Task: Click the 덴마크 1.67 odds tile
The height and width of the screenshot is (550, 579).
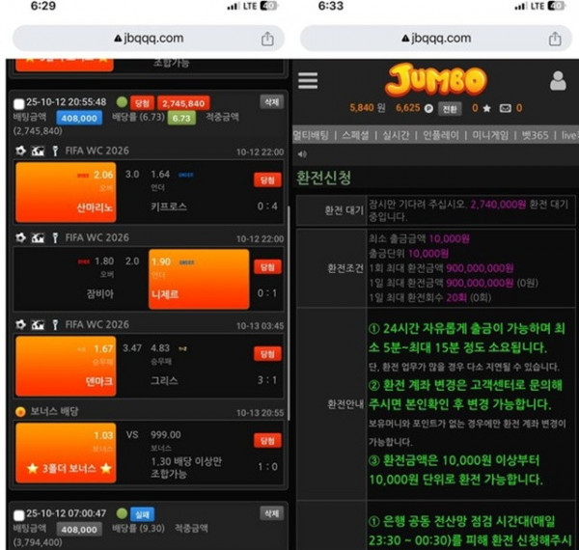Action: pos(66,365)
